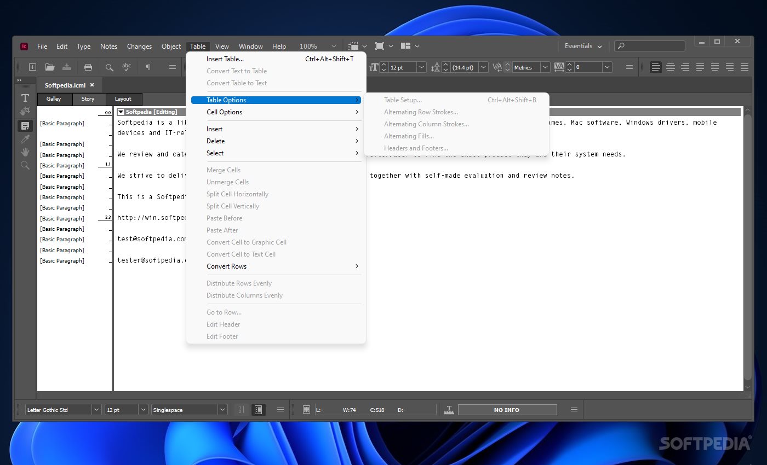Select the Zoom tool in tools panel
The image size is (767, 465).
(25, 165)
